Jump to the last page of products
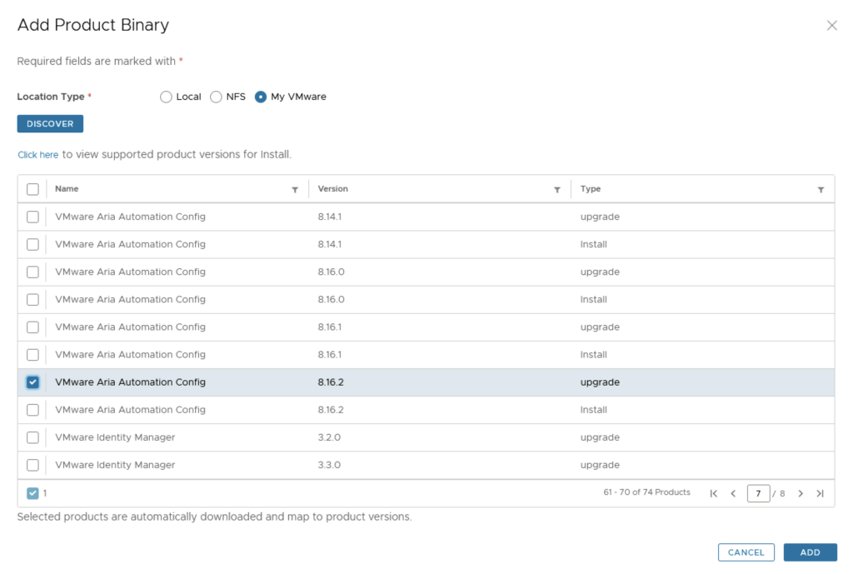Image resolution: width=853 pixels, height=574 pixels. [820, 493]
